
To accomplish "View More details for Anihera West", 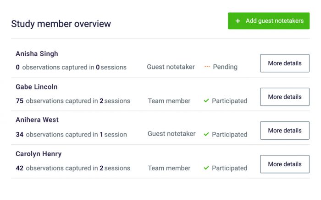I will coord(284,131).
